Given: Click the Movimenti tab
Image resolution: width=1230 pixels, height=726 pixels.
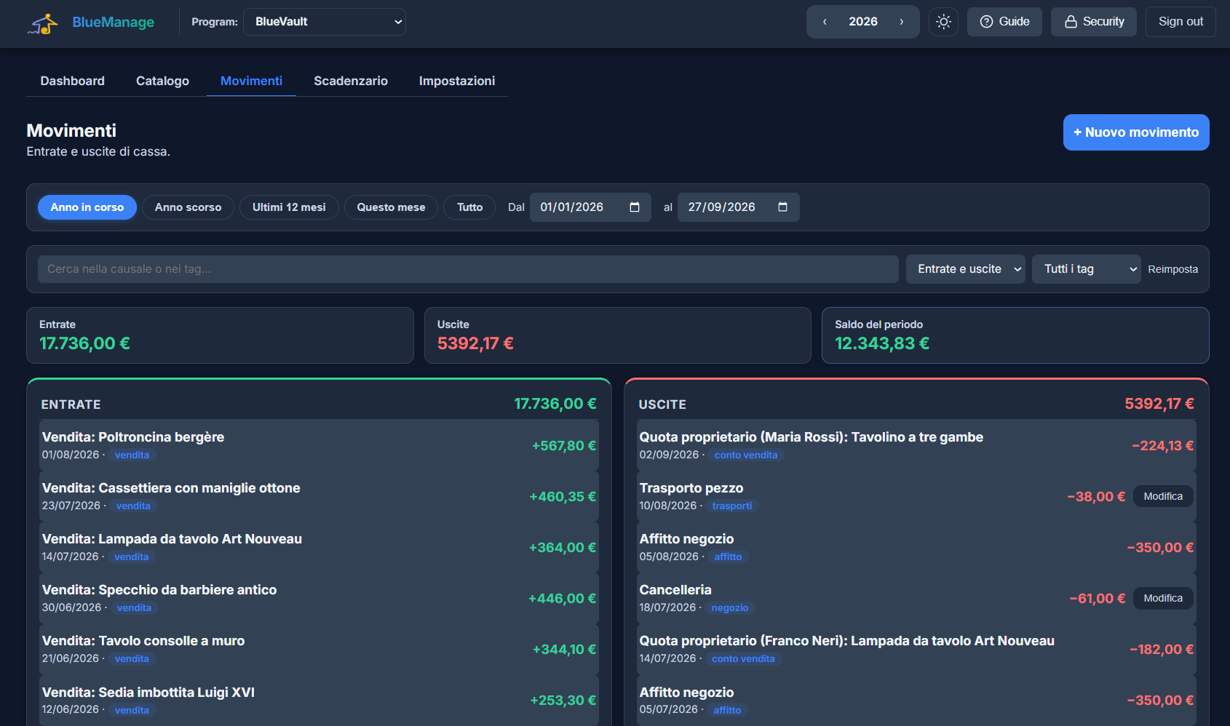Looking at the screenshot, I should click(x=251, y=81).
